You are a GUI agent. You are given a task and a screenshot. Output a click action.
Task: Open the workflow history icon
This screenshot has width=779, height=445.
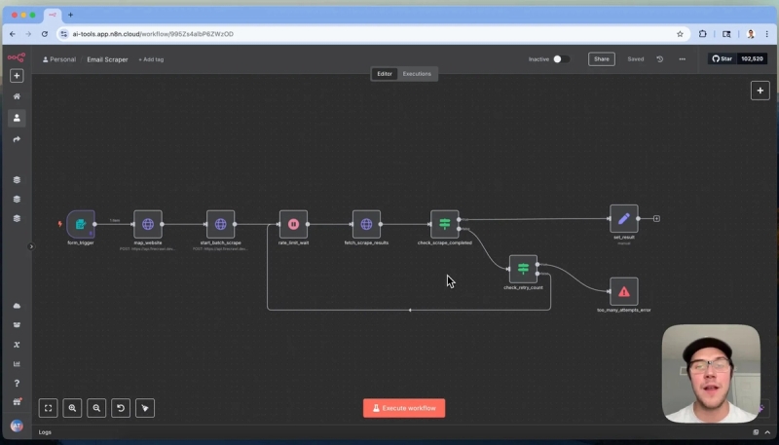click(660, 59)
